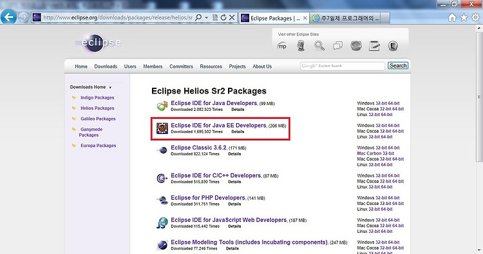The image size is (483, 254).
Task: Click the Search button
Action: point(398,66)
